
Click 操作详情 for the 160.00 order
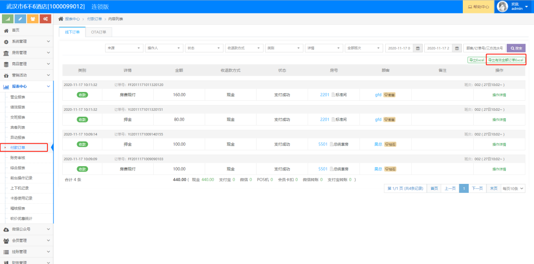coord(499,95)
